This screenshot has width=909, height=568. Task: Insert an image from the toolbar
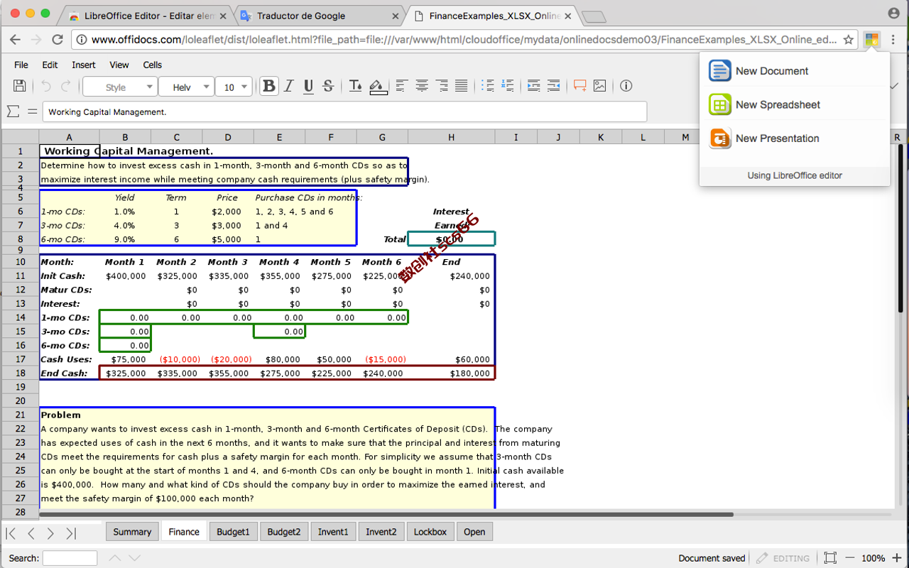tap(600, 86)
